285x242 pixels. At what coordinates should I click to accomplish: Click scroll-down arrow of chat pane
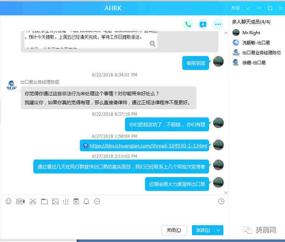tap(226, 192)
